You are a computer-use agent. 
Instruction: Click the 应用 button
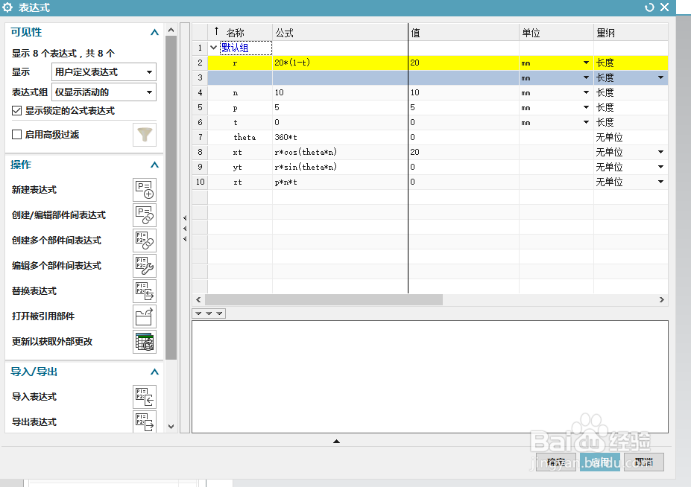click(600, 462)
